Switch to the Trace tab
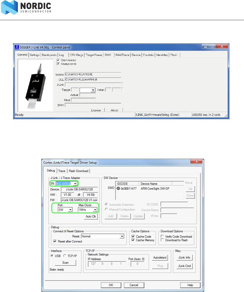Viewport: 244px width, 292px height. pos(62,171)
